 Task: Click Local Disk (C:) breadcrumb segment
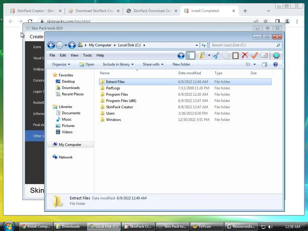click(x=129, y=45)
